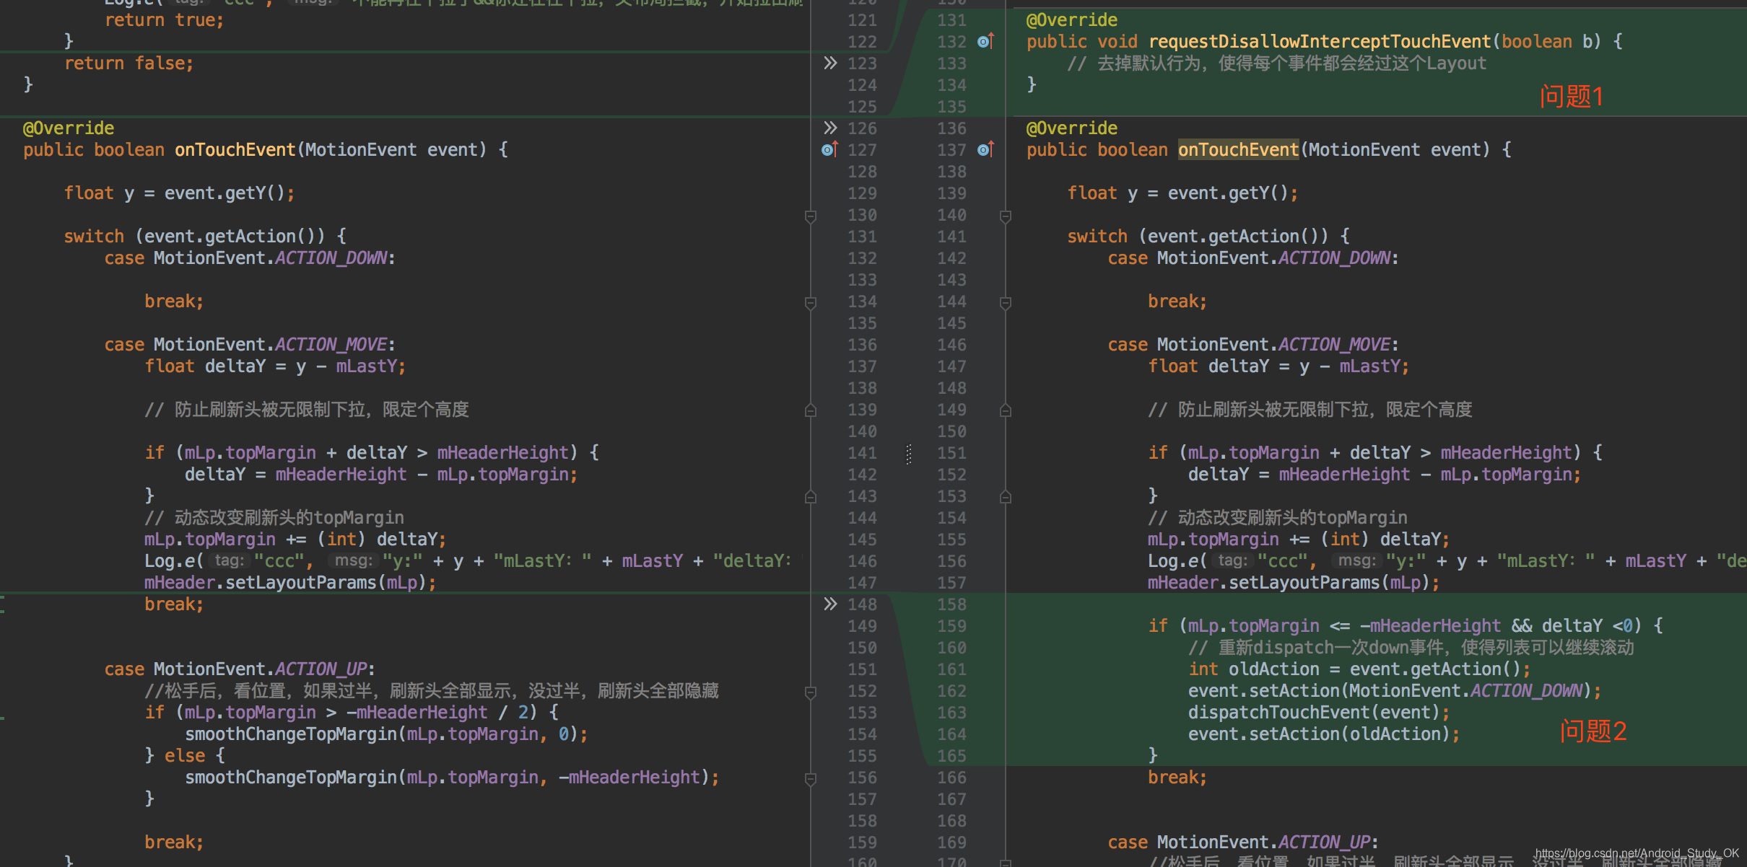
Task: Click the dotted diff divider handle
Action: coord(909,454)
